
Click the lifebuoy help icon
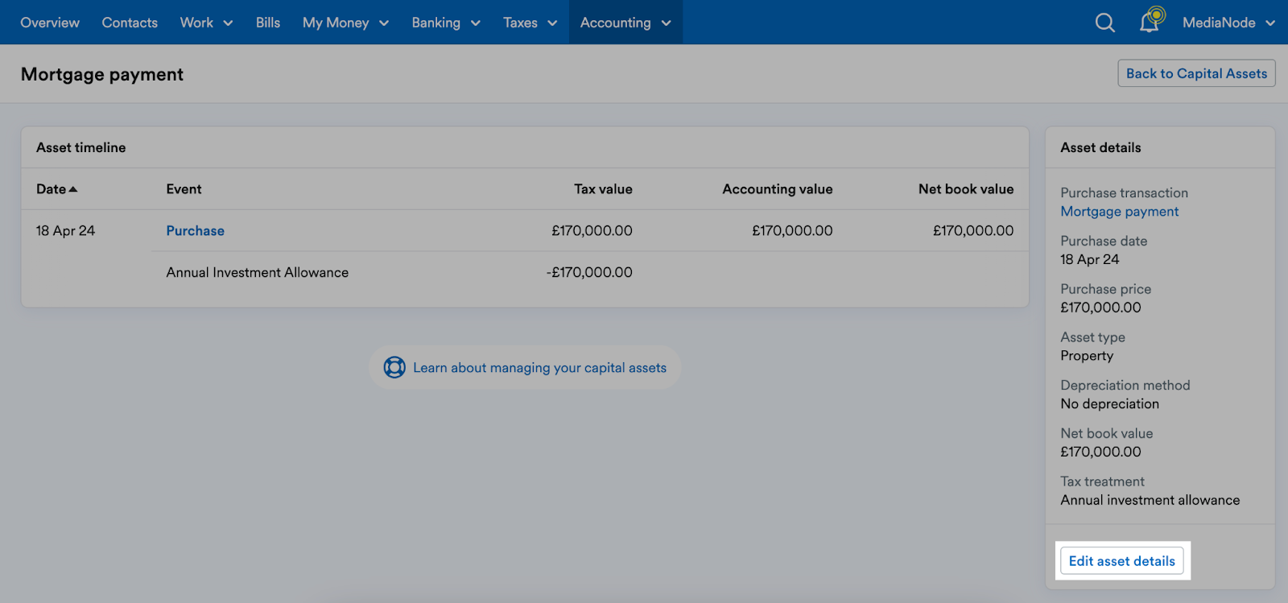tap(394, 367)
